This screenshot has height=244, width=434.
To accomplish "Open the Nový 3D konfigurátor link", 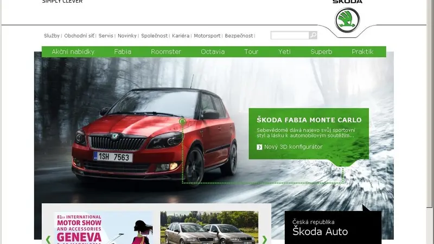I will pyautogui.click(x=293, y=147).
